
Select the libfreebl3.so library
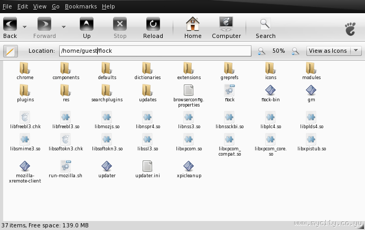tap(66, 120)
